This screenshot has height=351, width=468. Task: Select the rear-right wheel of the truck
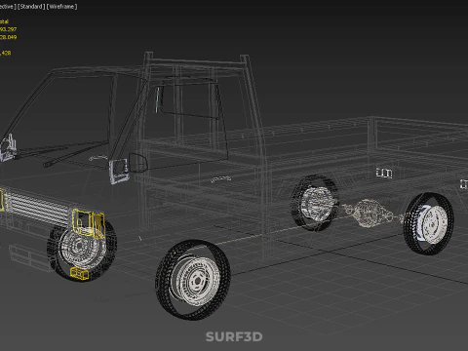(428, 223)
